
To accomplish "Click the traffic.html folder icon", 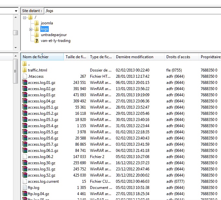I will [25, 70].
